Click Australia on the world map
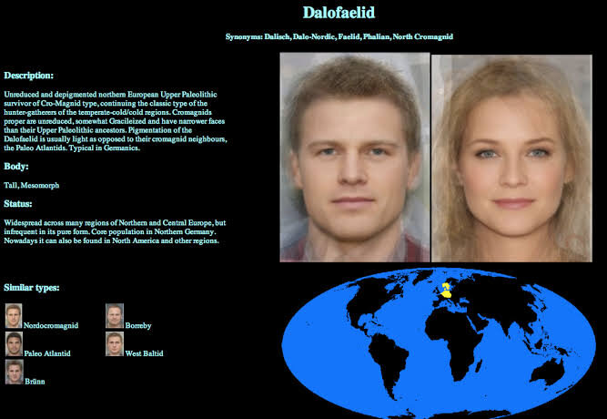The height and width of the screenshot is (419, 607). coord(547,373)
